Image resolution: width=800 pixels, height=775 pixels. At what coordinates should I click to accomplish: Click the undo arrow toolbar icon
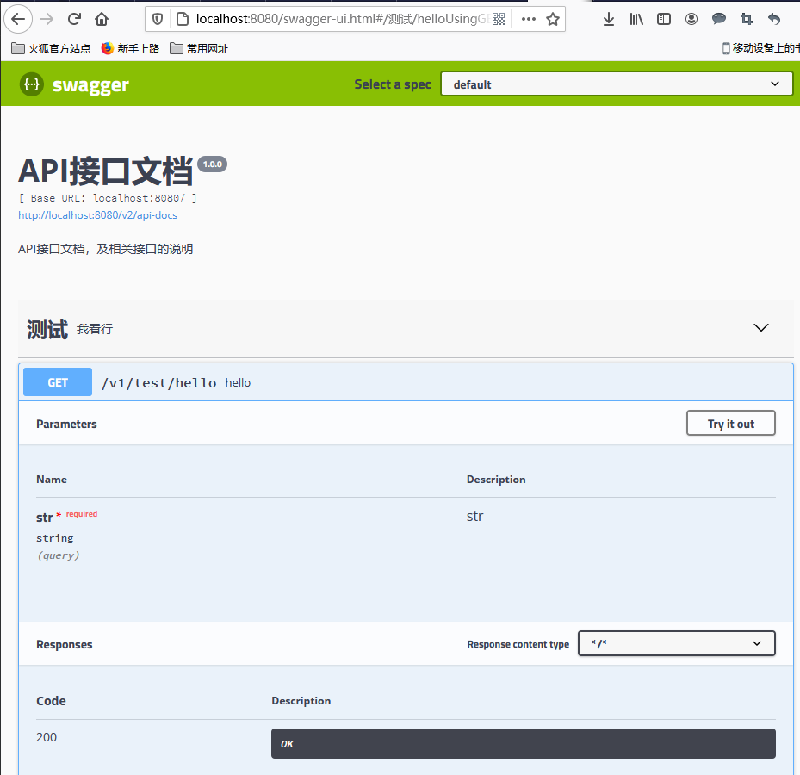[x=774, y=20]
